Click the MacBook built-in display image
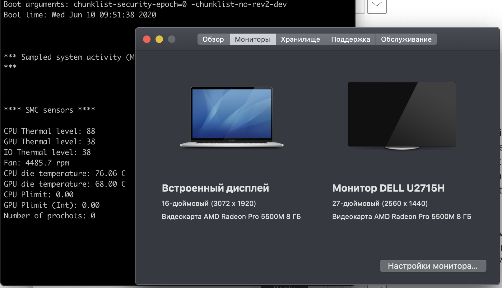The width and height of the screenshot is (502, 288). click(x=232, y=117)
